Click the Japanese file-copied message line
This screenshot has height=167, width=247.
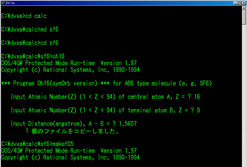(x=73, y=130)
